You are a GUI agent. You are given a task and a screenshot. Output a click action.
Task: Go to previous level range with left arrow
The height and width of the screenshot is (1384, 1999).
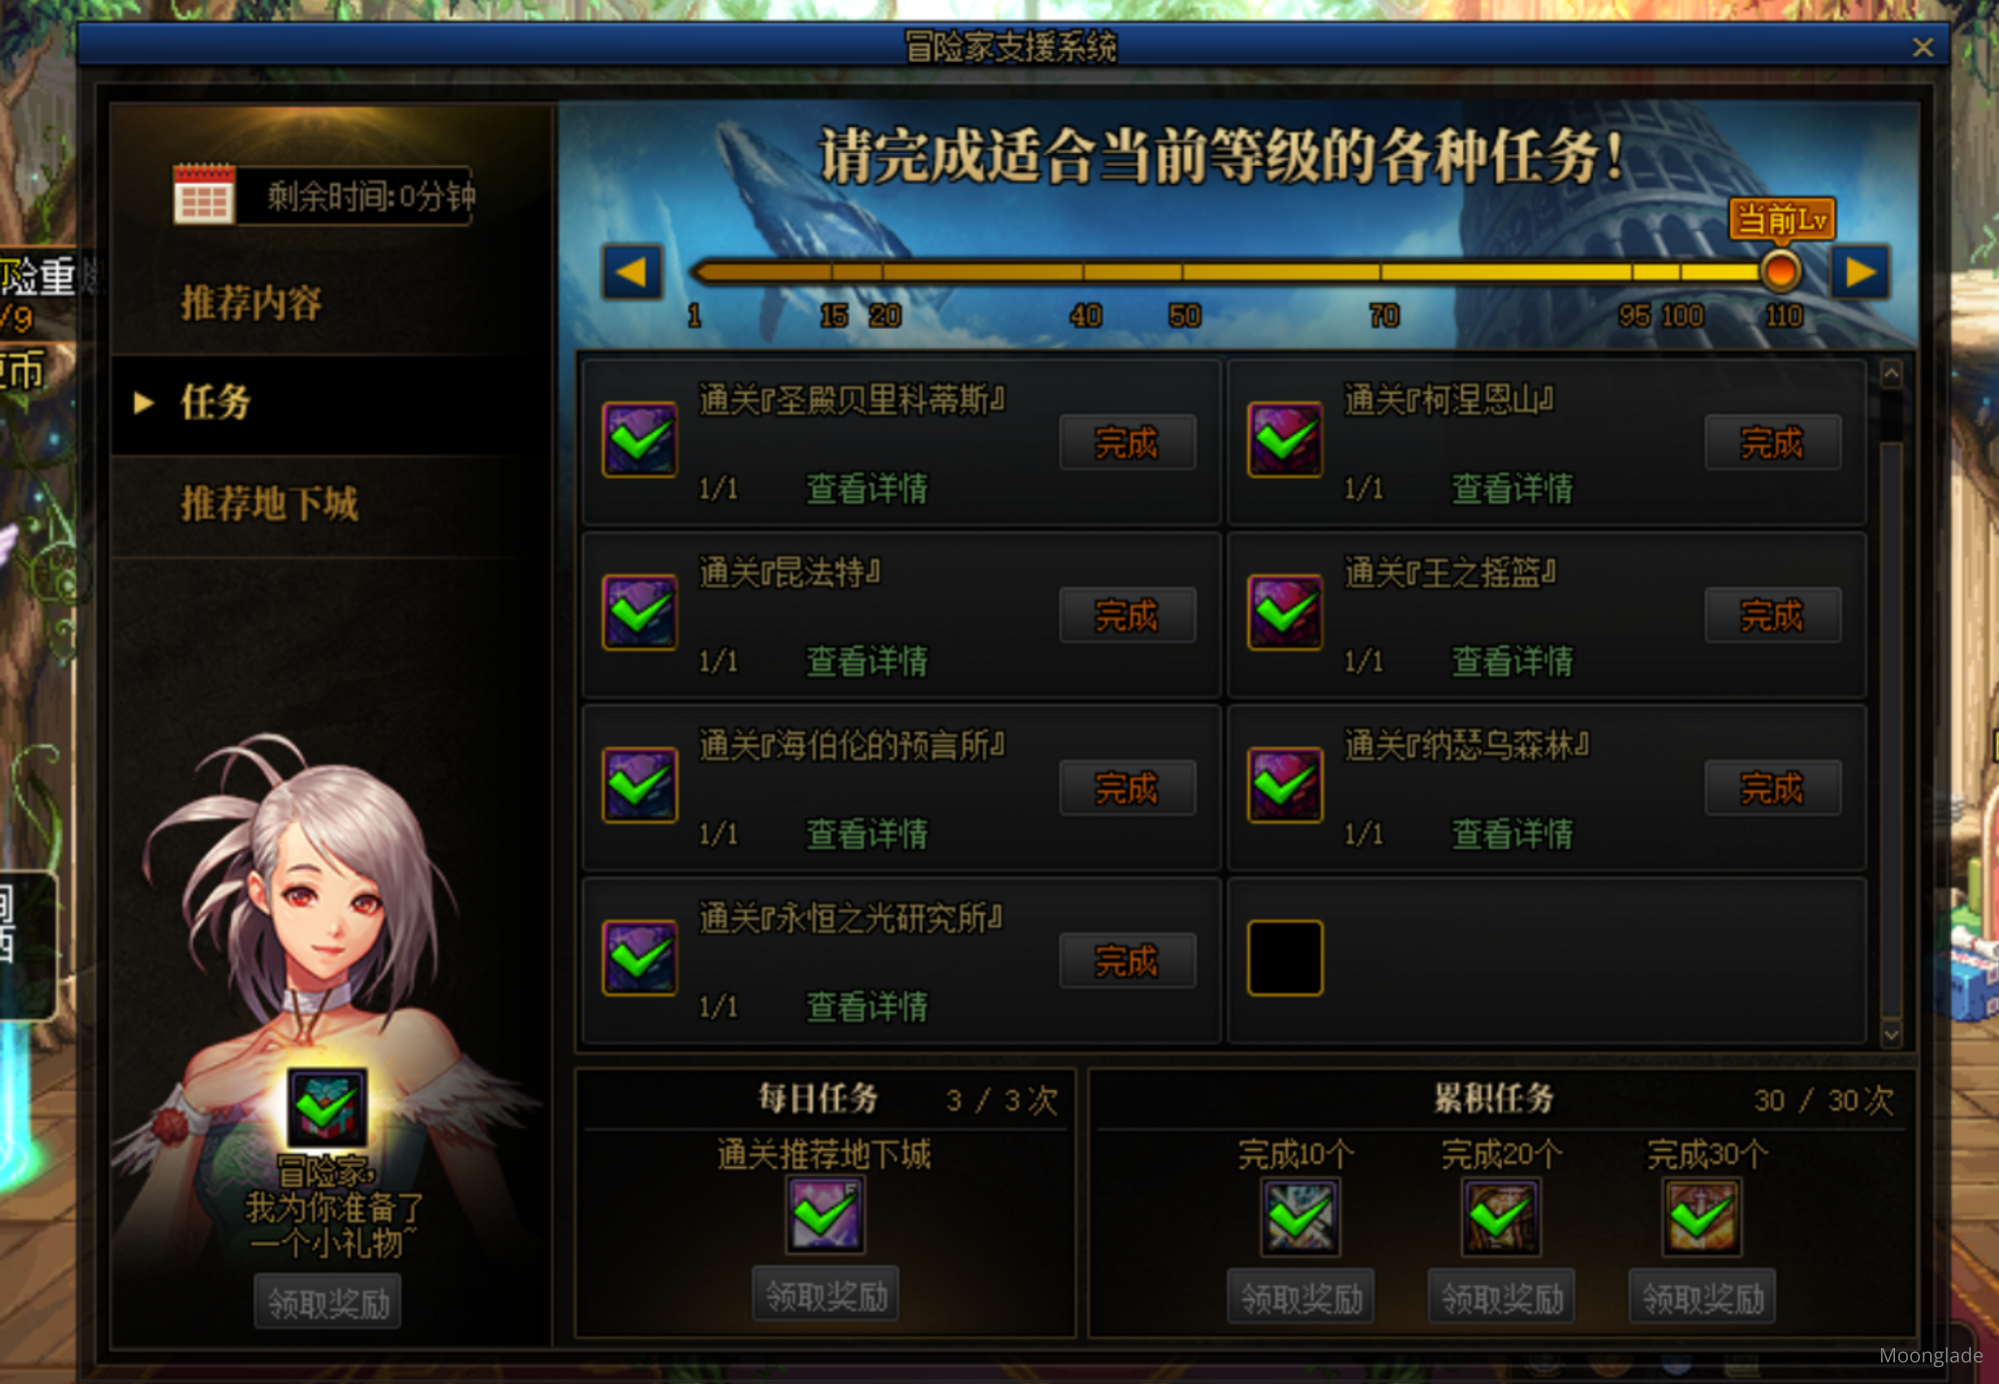click(632, 272)
